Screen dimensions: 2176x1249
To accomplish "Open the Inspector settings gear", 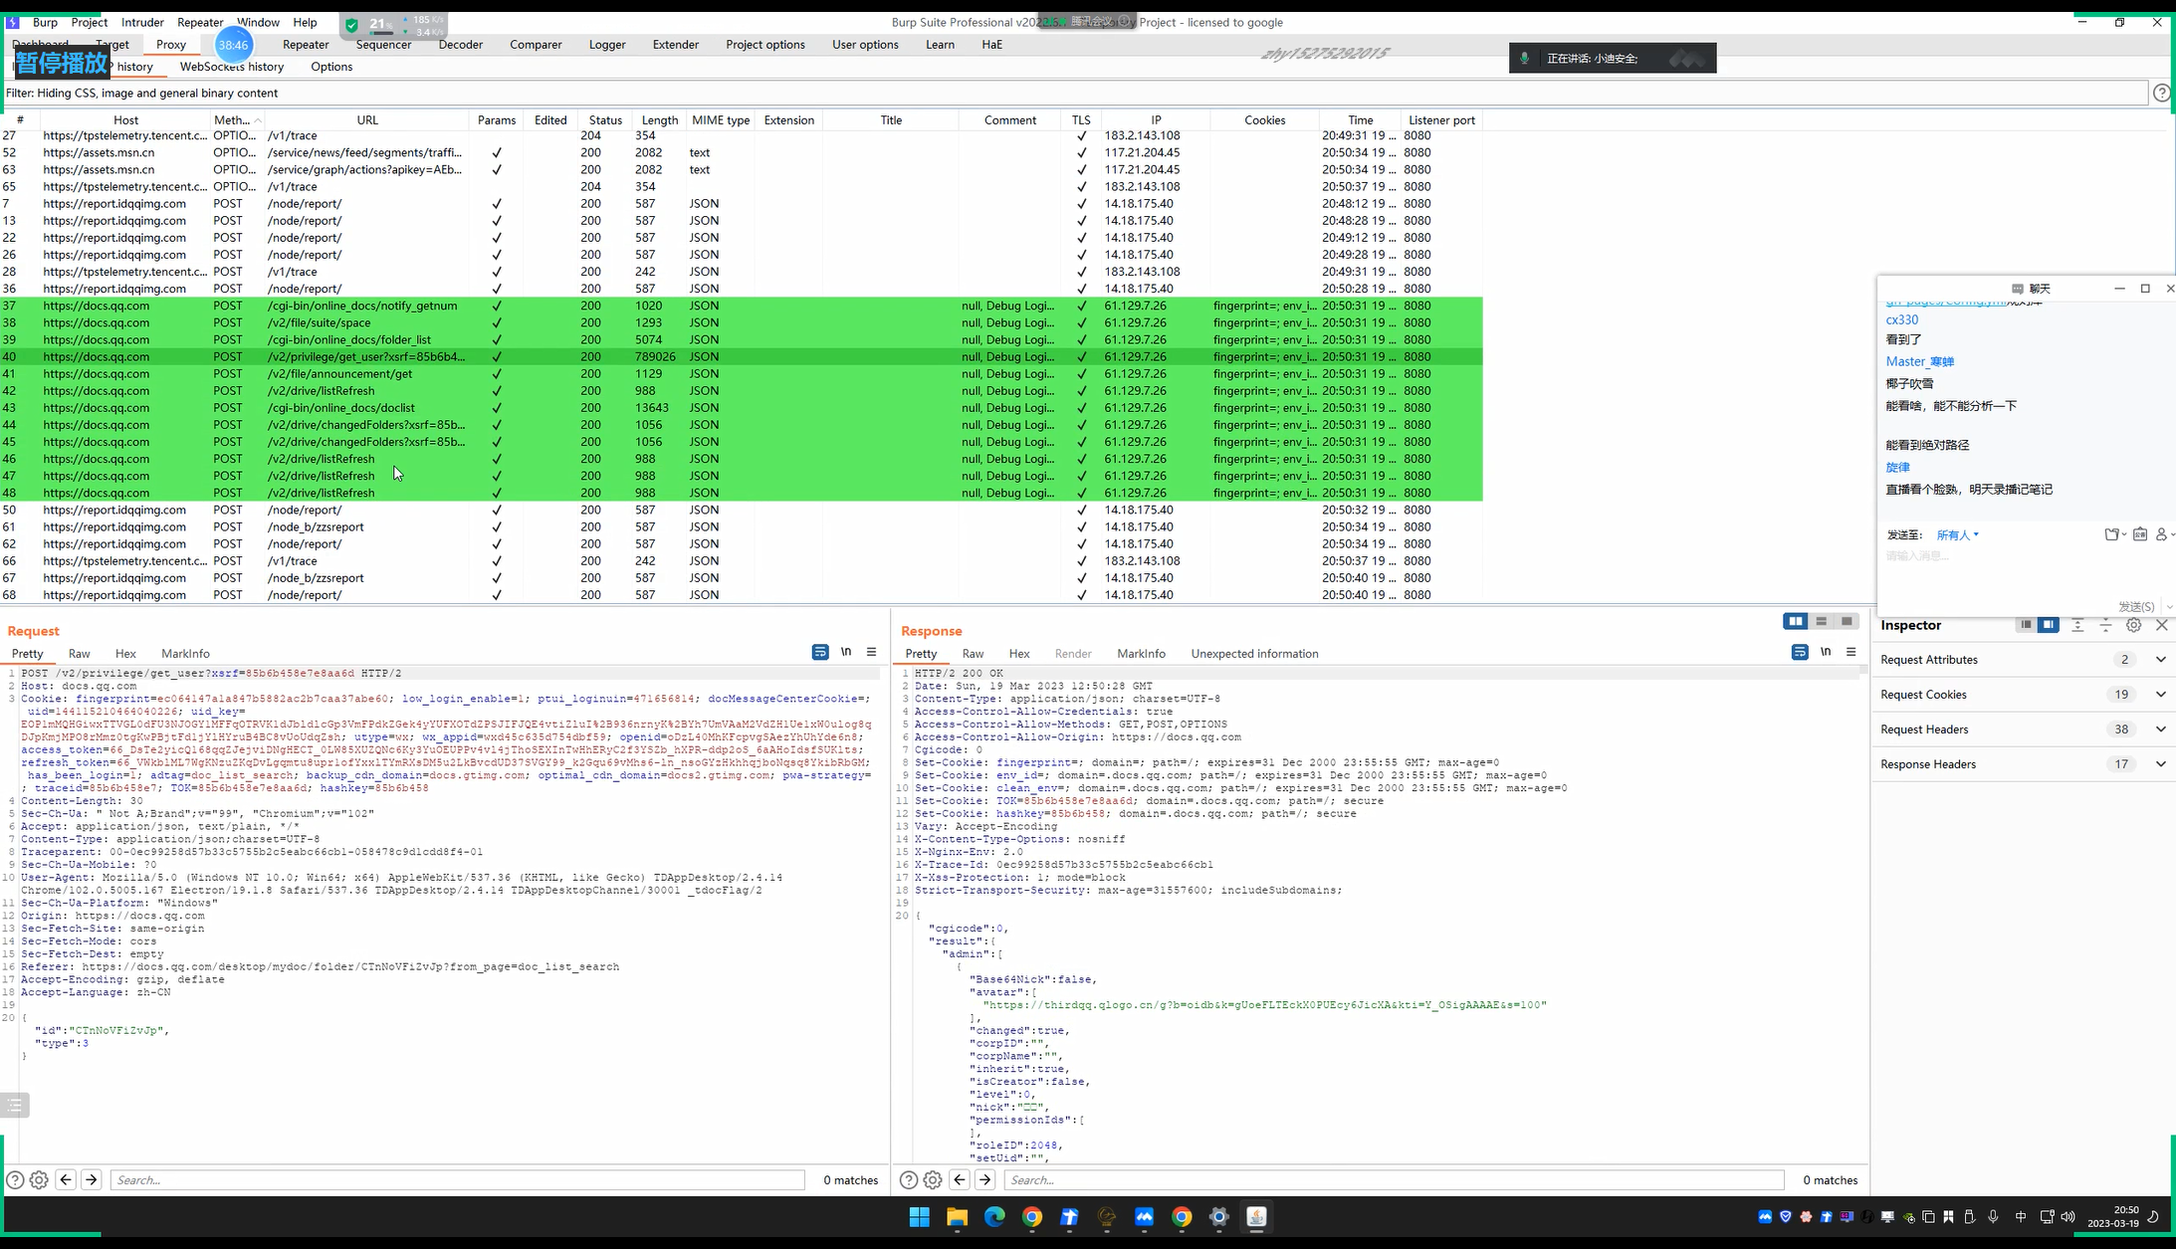I will click(x=2133, y=625).
